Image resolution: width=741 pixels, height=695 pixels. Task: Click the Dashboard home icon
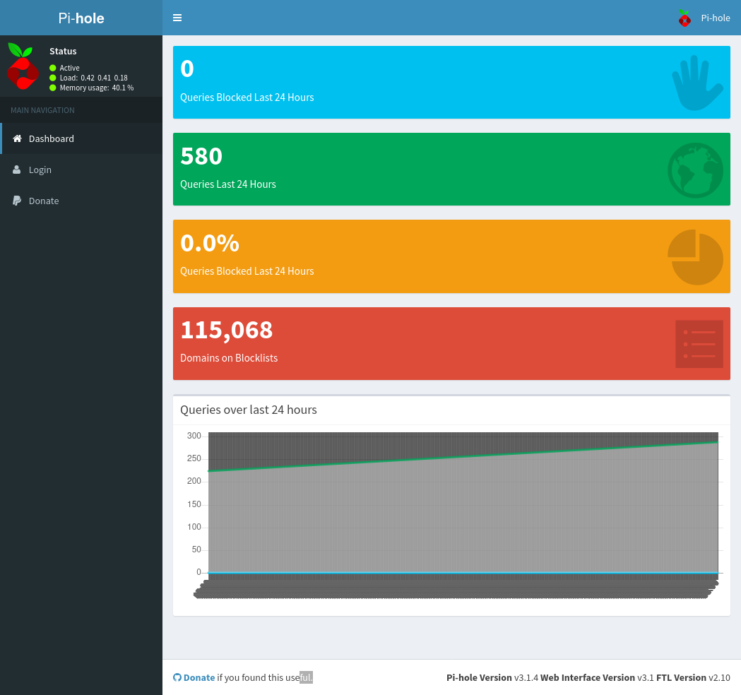17,138
